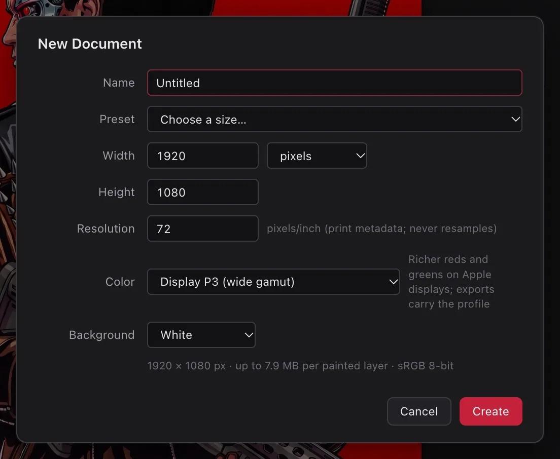Click the Height field showing 1080

pyautogui.click(x=202, y=192)
